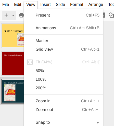Viewport: 114px width, 126px height.
Task: Set zoom level to 50%
Action: point(63,71)
